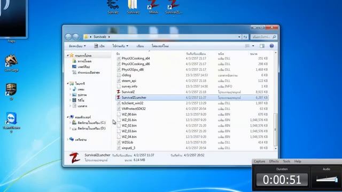Refresh the Survivalz address bar
342x192 pixels.
245,37
